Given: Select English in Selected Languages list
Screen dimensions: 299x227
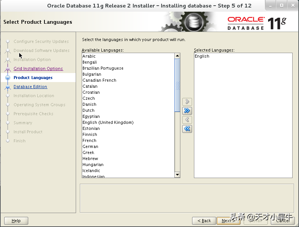Looking at the screenshot, I should coord(243,56).
